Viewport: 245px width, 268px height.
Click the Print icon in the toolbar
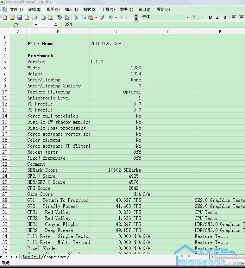(43, 17)
